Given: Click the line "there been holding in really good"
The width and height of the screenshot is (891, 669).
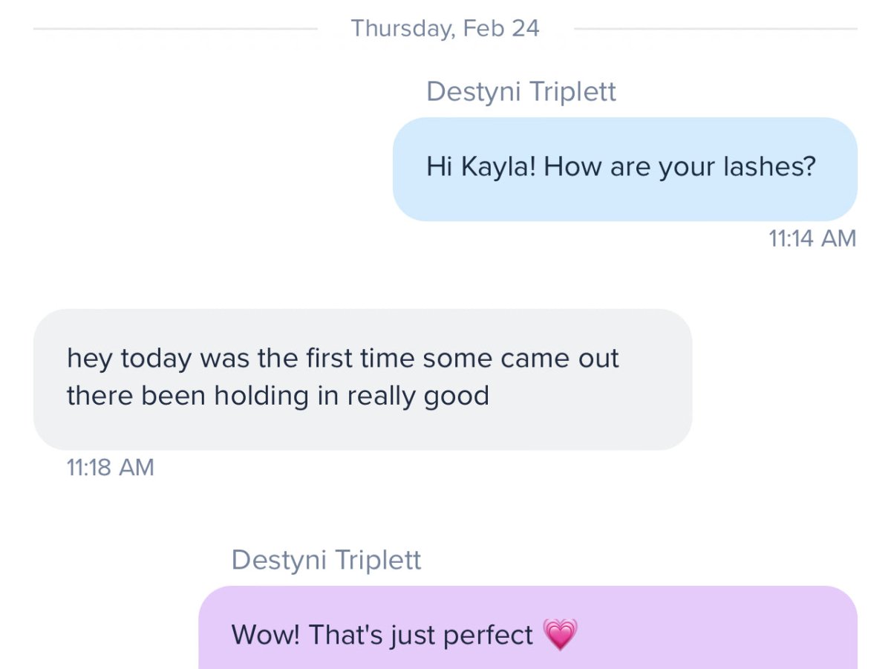Looking at the screenshot, I should pyautogui.click(x=278, y=396).
